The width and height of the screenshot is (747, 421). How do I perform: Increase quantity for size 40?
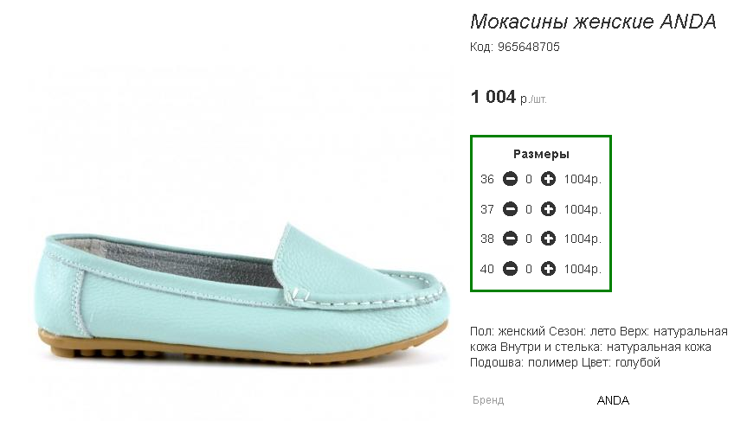coord(548,269)
